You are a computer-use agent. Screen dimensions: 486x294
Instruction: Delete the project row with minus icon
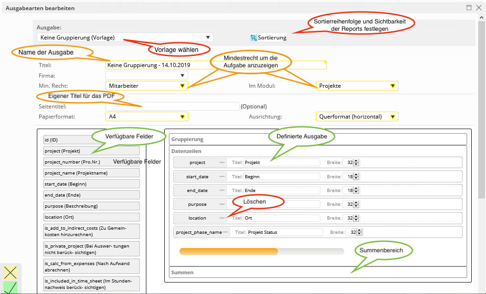[x=222, y=163]
